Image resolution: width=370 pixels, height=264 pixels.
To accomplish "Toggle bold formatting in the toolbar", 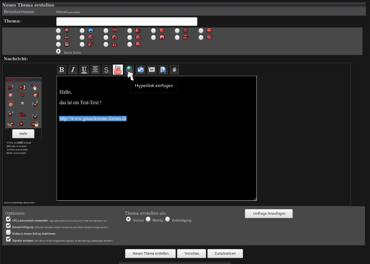I will tap(62, 70).
